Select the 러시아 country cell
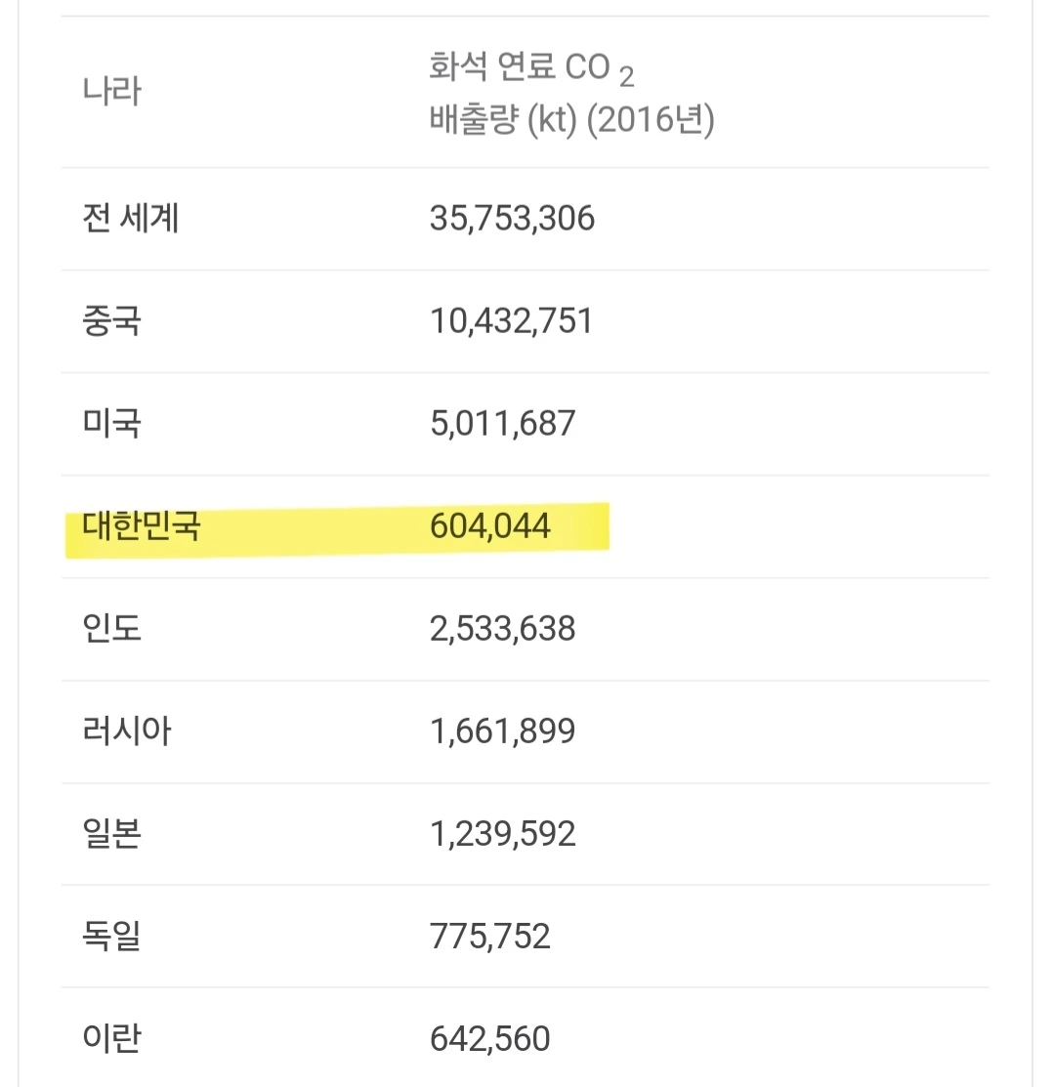This screenshot has height=1087, width=1052. pos(126,732)
